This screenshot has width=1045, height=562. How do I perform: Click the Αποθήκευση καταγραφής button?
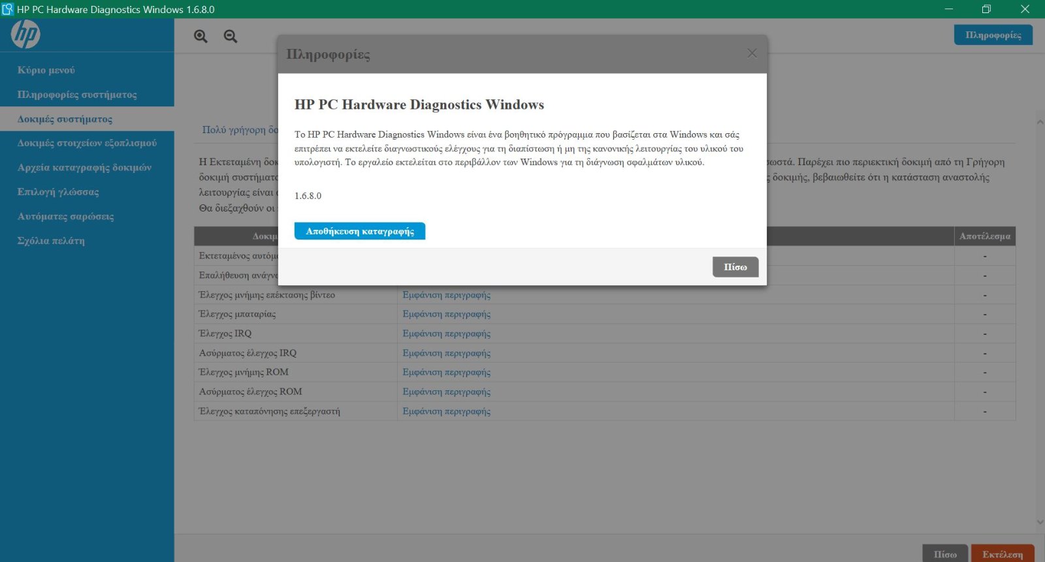[x=360, y=231]
